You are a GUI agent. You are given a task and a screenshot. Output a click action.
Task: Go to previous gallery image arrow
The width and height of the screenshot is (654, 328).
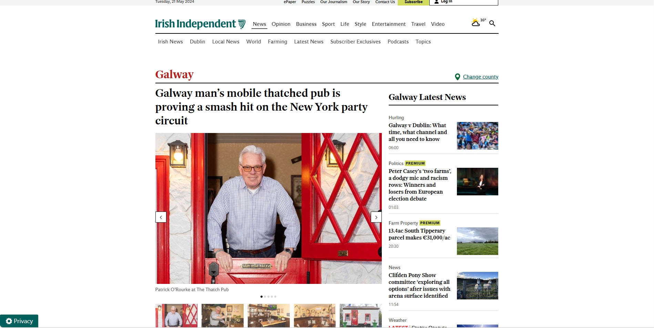(x=161, y=217)
